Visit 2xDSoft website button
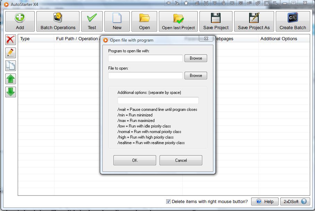 point(295,201)
